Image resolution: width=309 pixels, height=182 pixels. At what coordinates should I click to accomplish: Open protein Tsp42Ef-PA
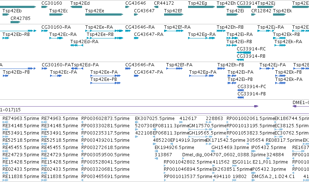(x=179, y=65)
